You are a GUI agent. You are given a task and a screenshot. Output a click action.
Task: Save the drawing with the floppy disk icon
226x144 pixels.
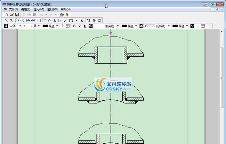click(x=17, y=15)
